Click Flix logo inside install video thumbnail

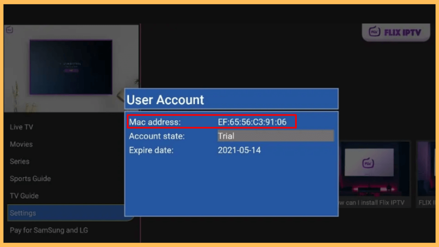click(368, 163)
